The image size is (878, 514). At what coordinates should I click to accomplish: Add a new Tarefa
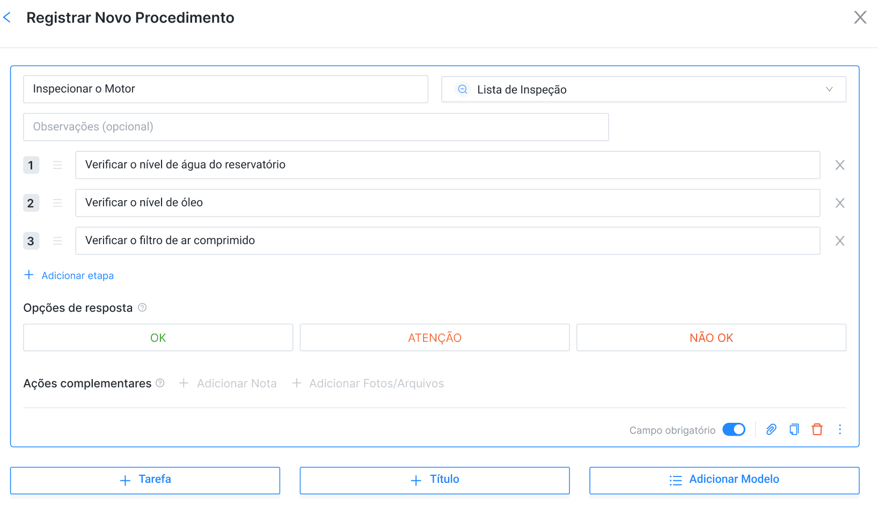coord(145,480)
